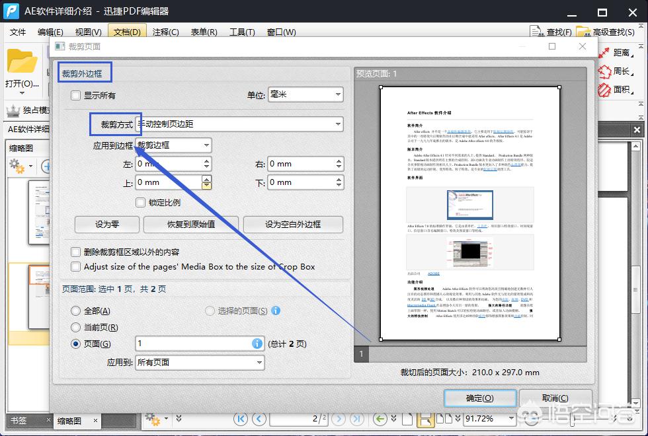Switch to the 书签 tab

pos(19,421)
